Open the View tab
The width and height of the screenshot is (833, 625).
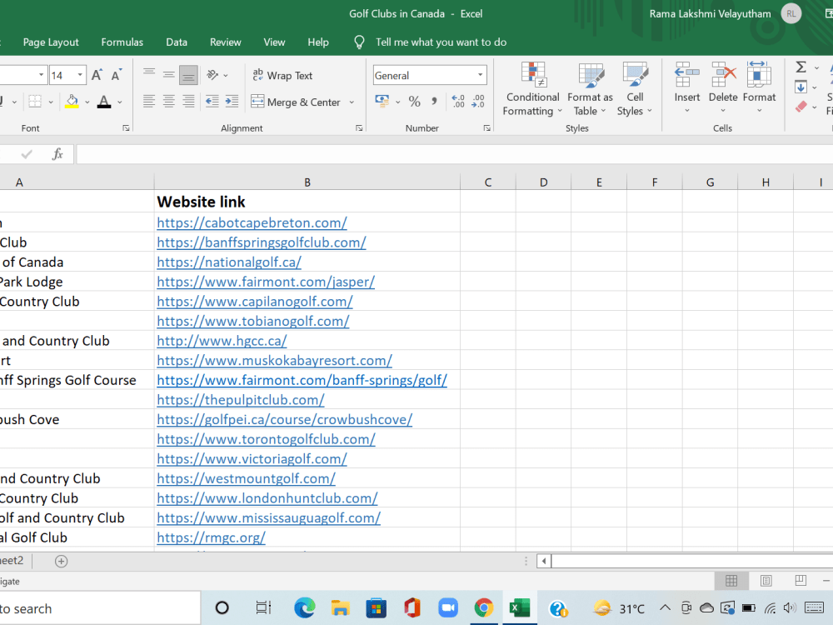(274, 42)
